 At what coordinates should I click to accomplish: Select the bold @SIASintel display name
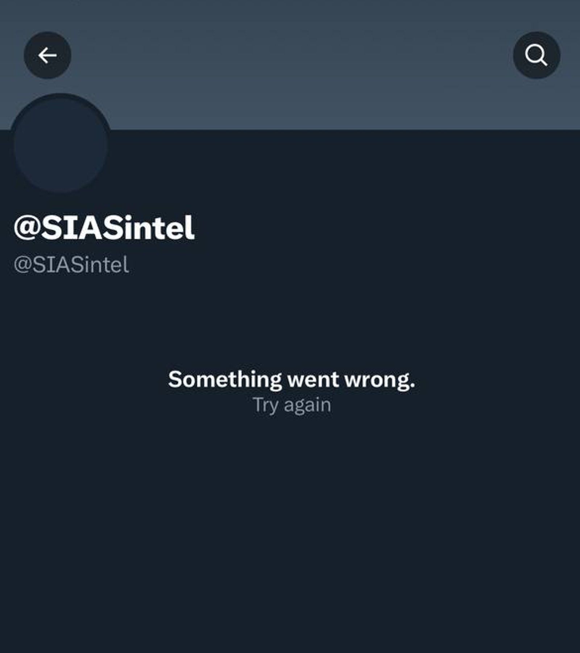point(104,227)
